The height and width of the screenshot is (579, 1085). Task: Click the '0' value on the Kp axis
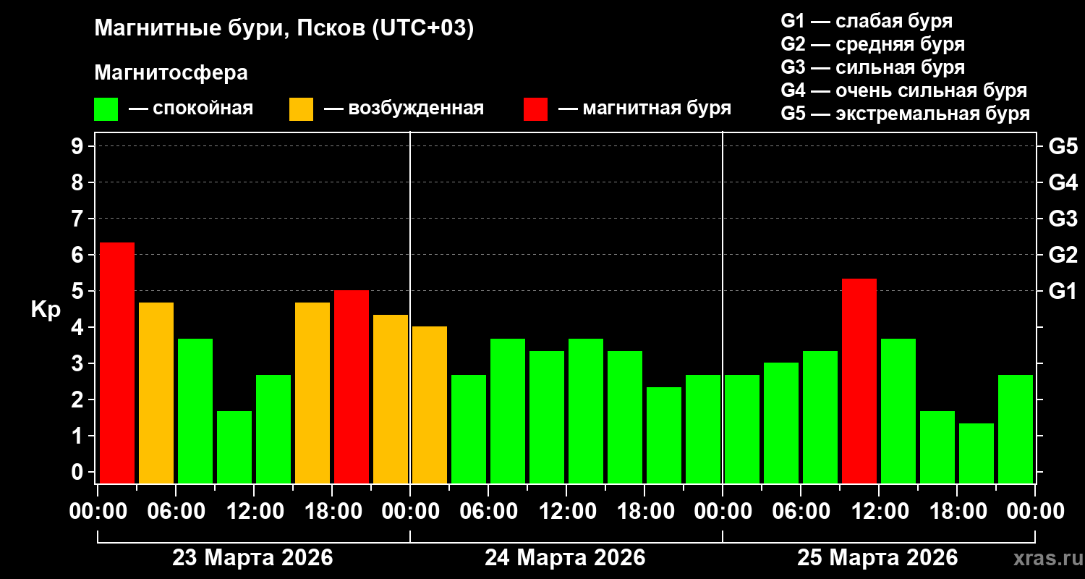[x=79, y=472]
